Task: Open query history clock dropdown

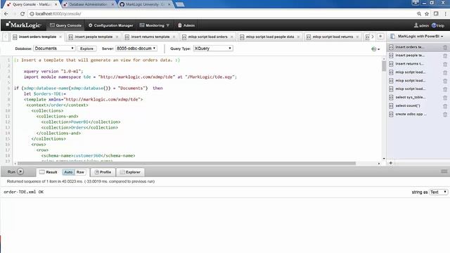Action: click(x=375, y=49)
